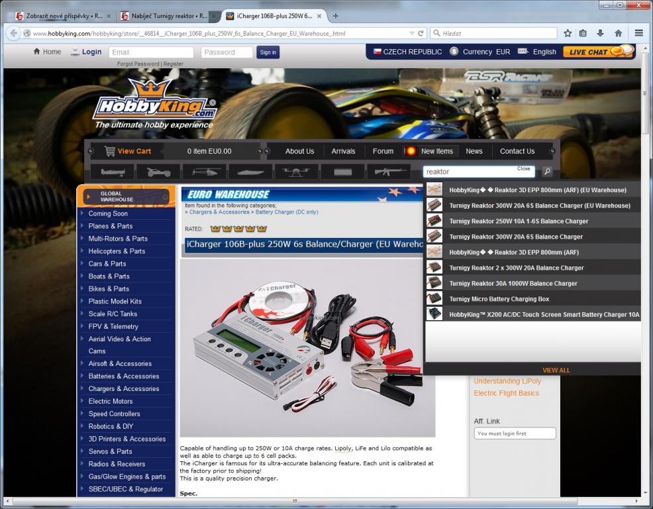Click the Email input field
This screenshot has width=653, height=509.
click(x=151, y=52)
